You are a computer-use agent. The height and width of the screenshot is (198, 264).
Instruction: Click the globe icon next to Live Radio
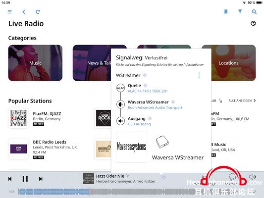tap(253, 23)
